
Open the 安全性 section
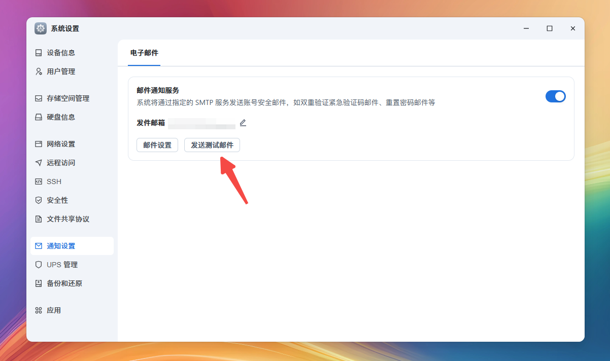[x=57, y=200]
